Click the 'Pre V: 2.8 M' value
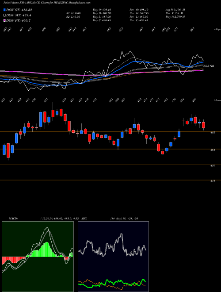221x292 pixels. coord(174,13)
